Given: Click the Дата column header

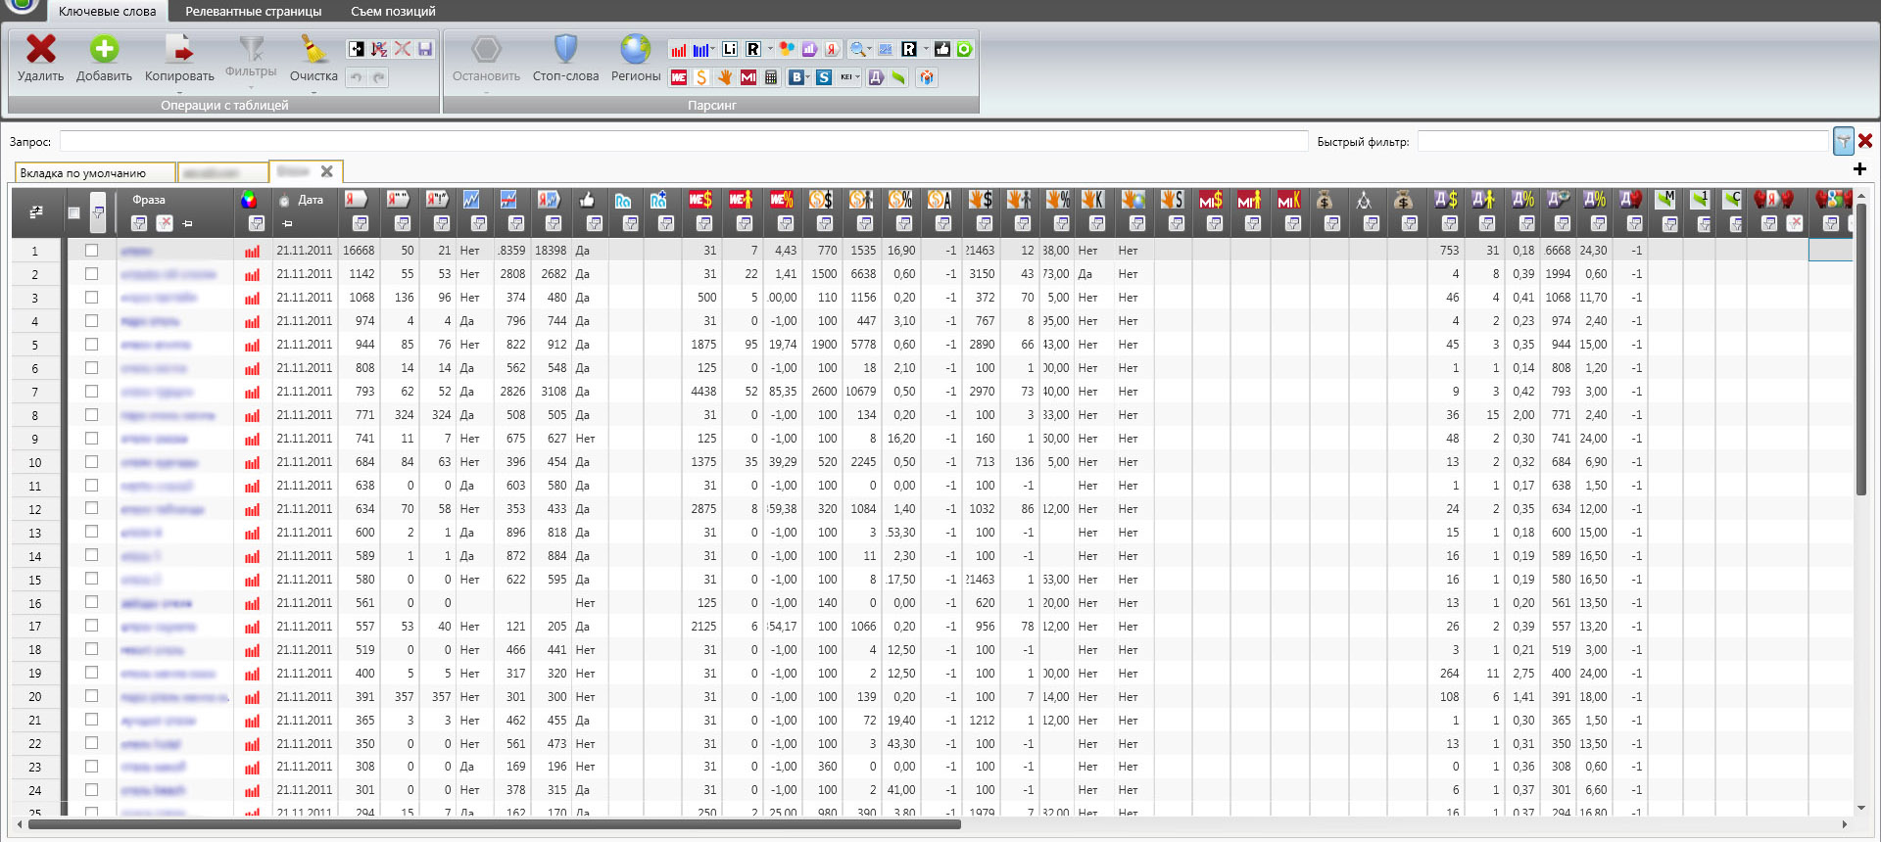Looking at the screenshot, I should (311, 200).
